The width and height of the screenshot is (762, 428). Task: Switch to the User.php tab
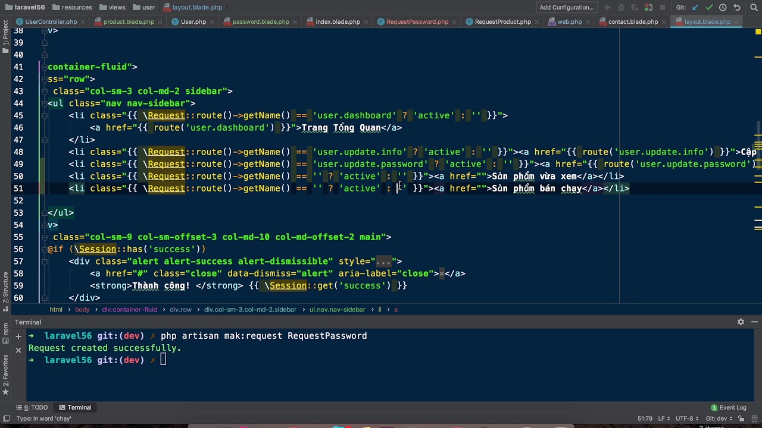[193, 22]
